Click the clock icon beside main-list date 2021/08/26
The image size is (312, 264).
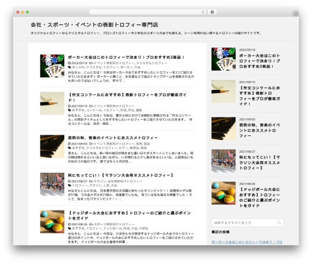click(x=69, y=224)
